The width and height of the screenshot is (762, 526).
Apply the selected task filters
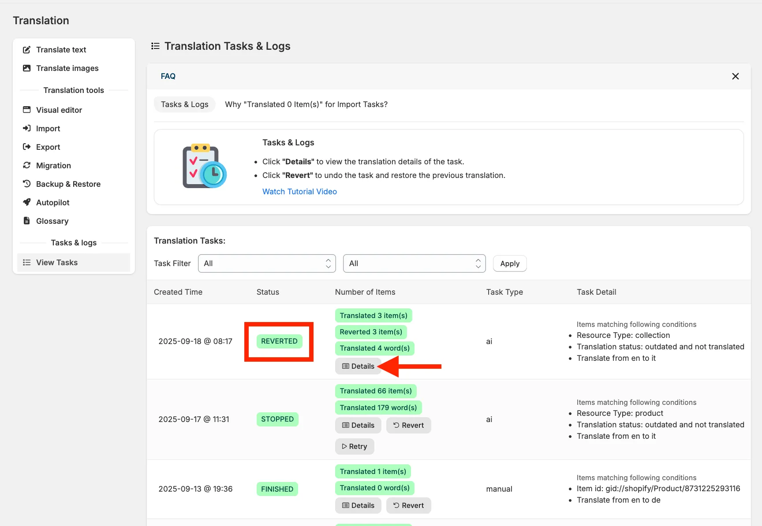coord(510,263)
